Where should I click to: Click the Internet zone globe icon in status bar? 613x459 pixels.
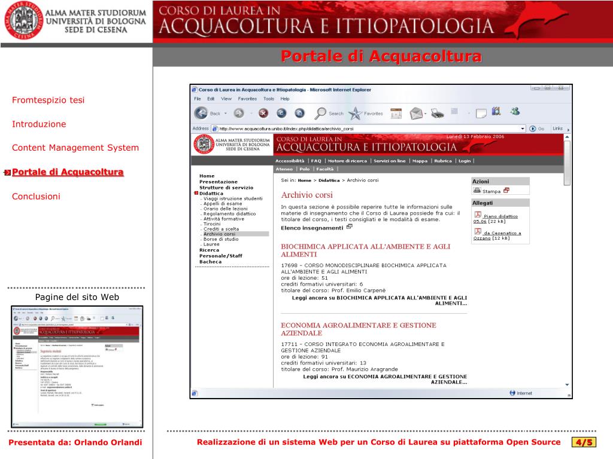pos(512,393)
